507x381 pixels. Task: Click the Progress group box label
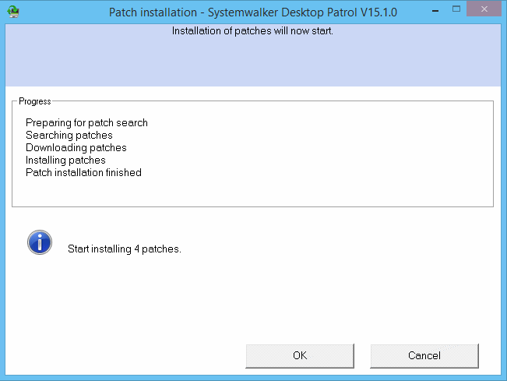click(x=35, y=101)
